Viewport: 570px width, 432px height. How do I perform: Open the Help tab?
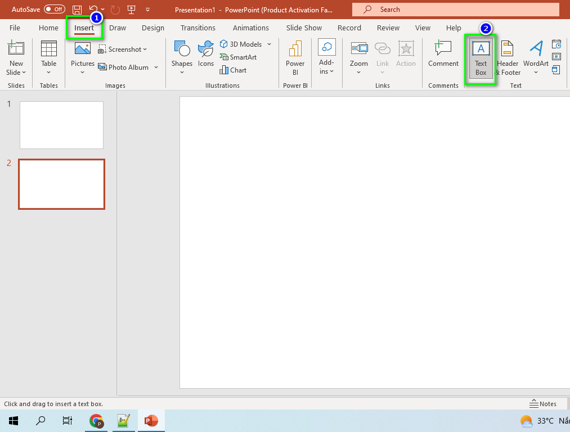[454, 28]
